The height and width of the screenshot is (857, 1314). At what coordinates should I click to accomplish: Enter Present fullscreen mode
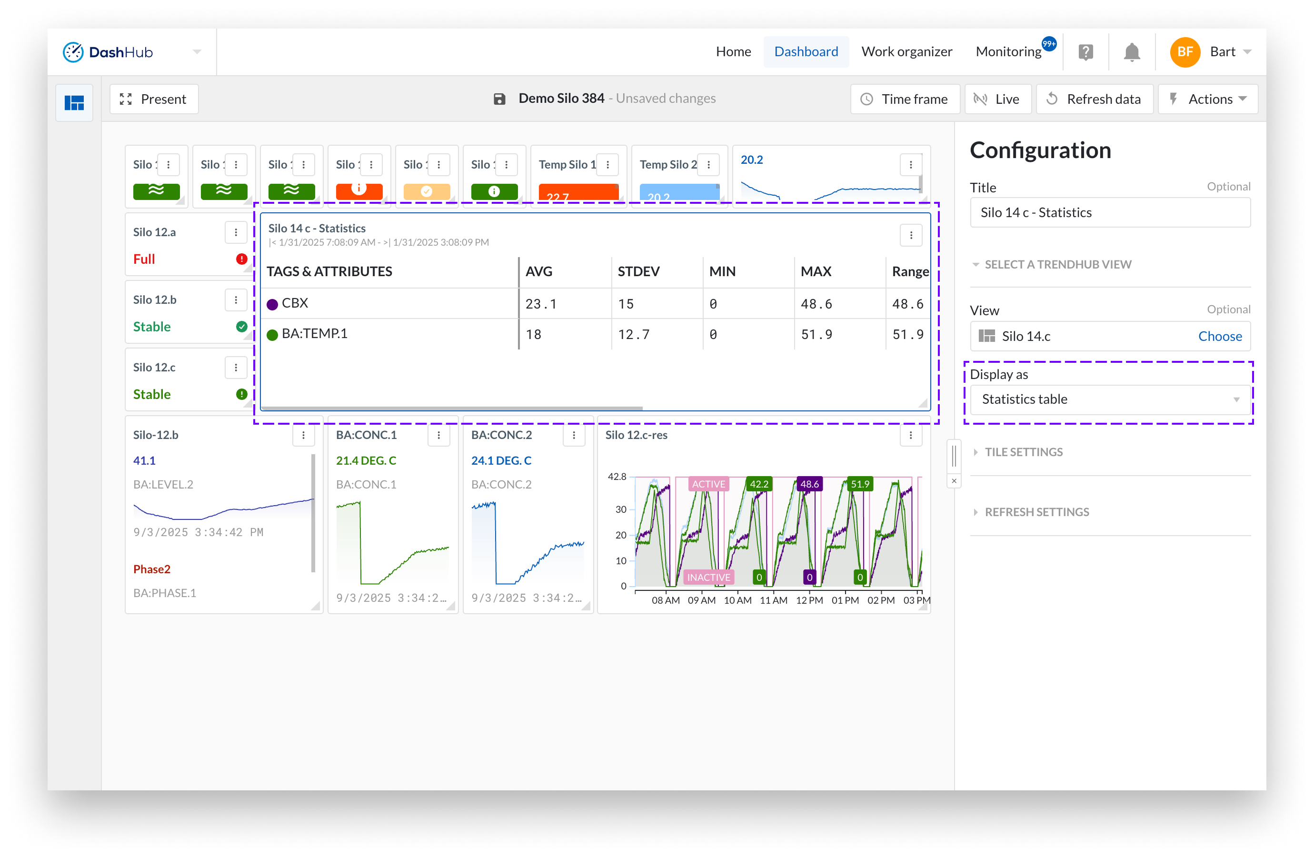pos(154,100)
